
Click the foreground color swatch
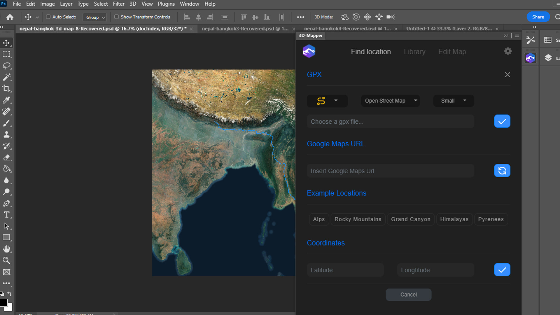coord(4,303)
